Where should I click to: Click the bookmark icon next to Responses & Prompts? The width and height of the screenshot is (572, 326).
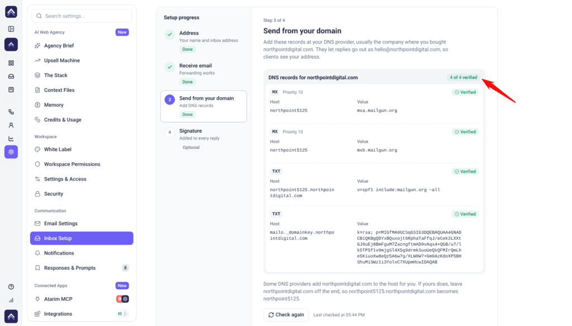(x=37, y=268)
